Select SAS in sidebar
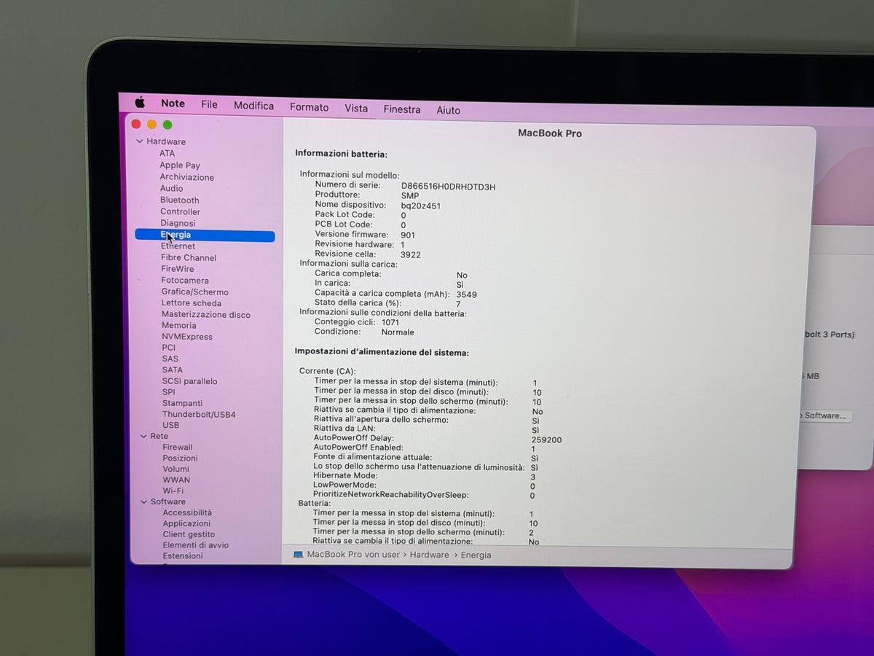This screenshot has height=656, width=874. (x=170, y=359)
